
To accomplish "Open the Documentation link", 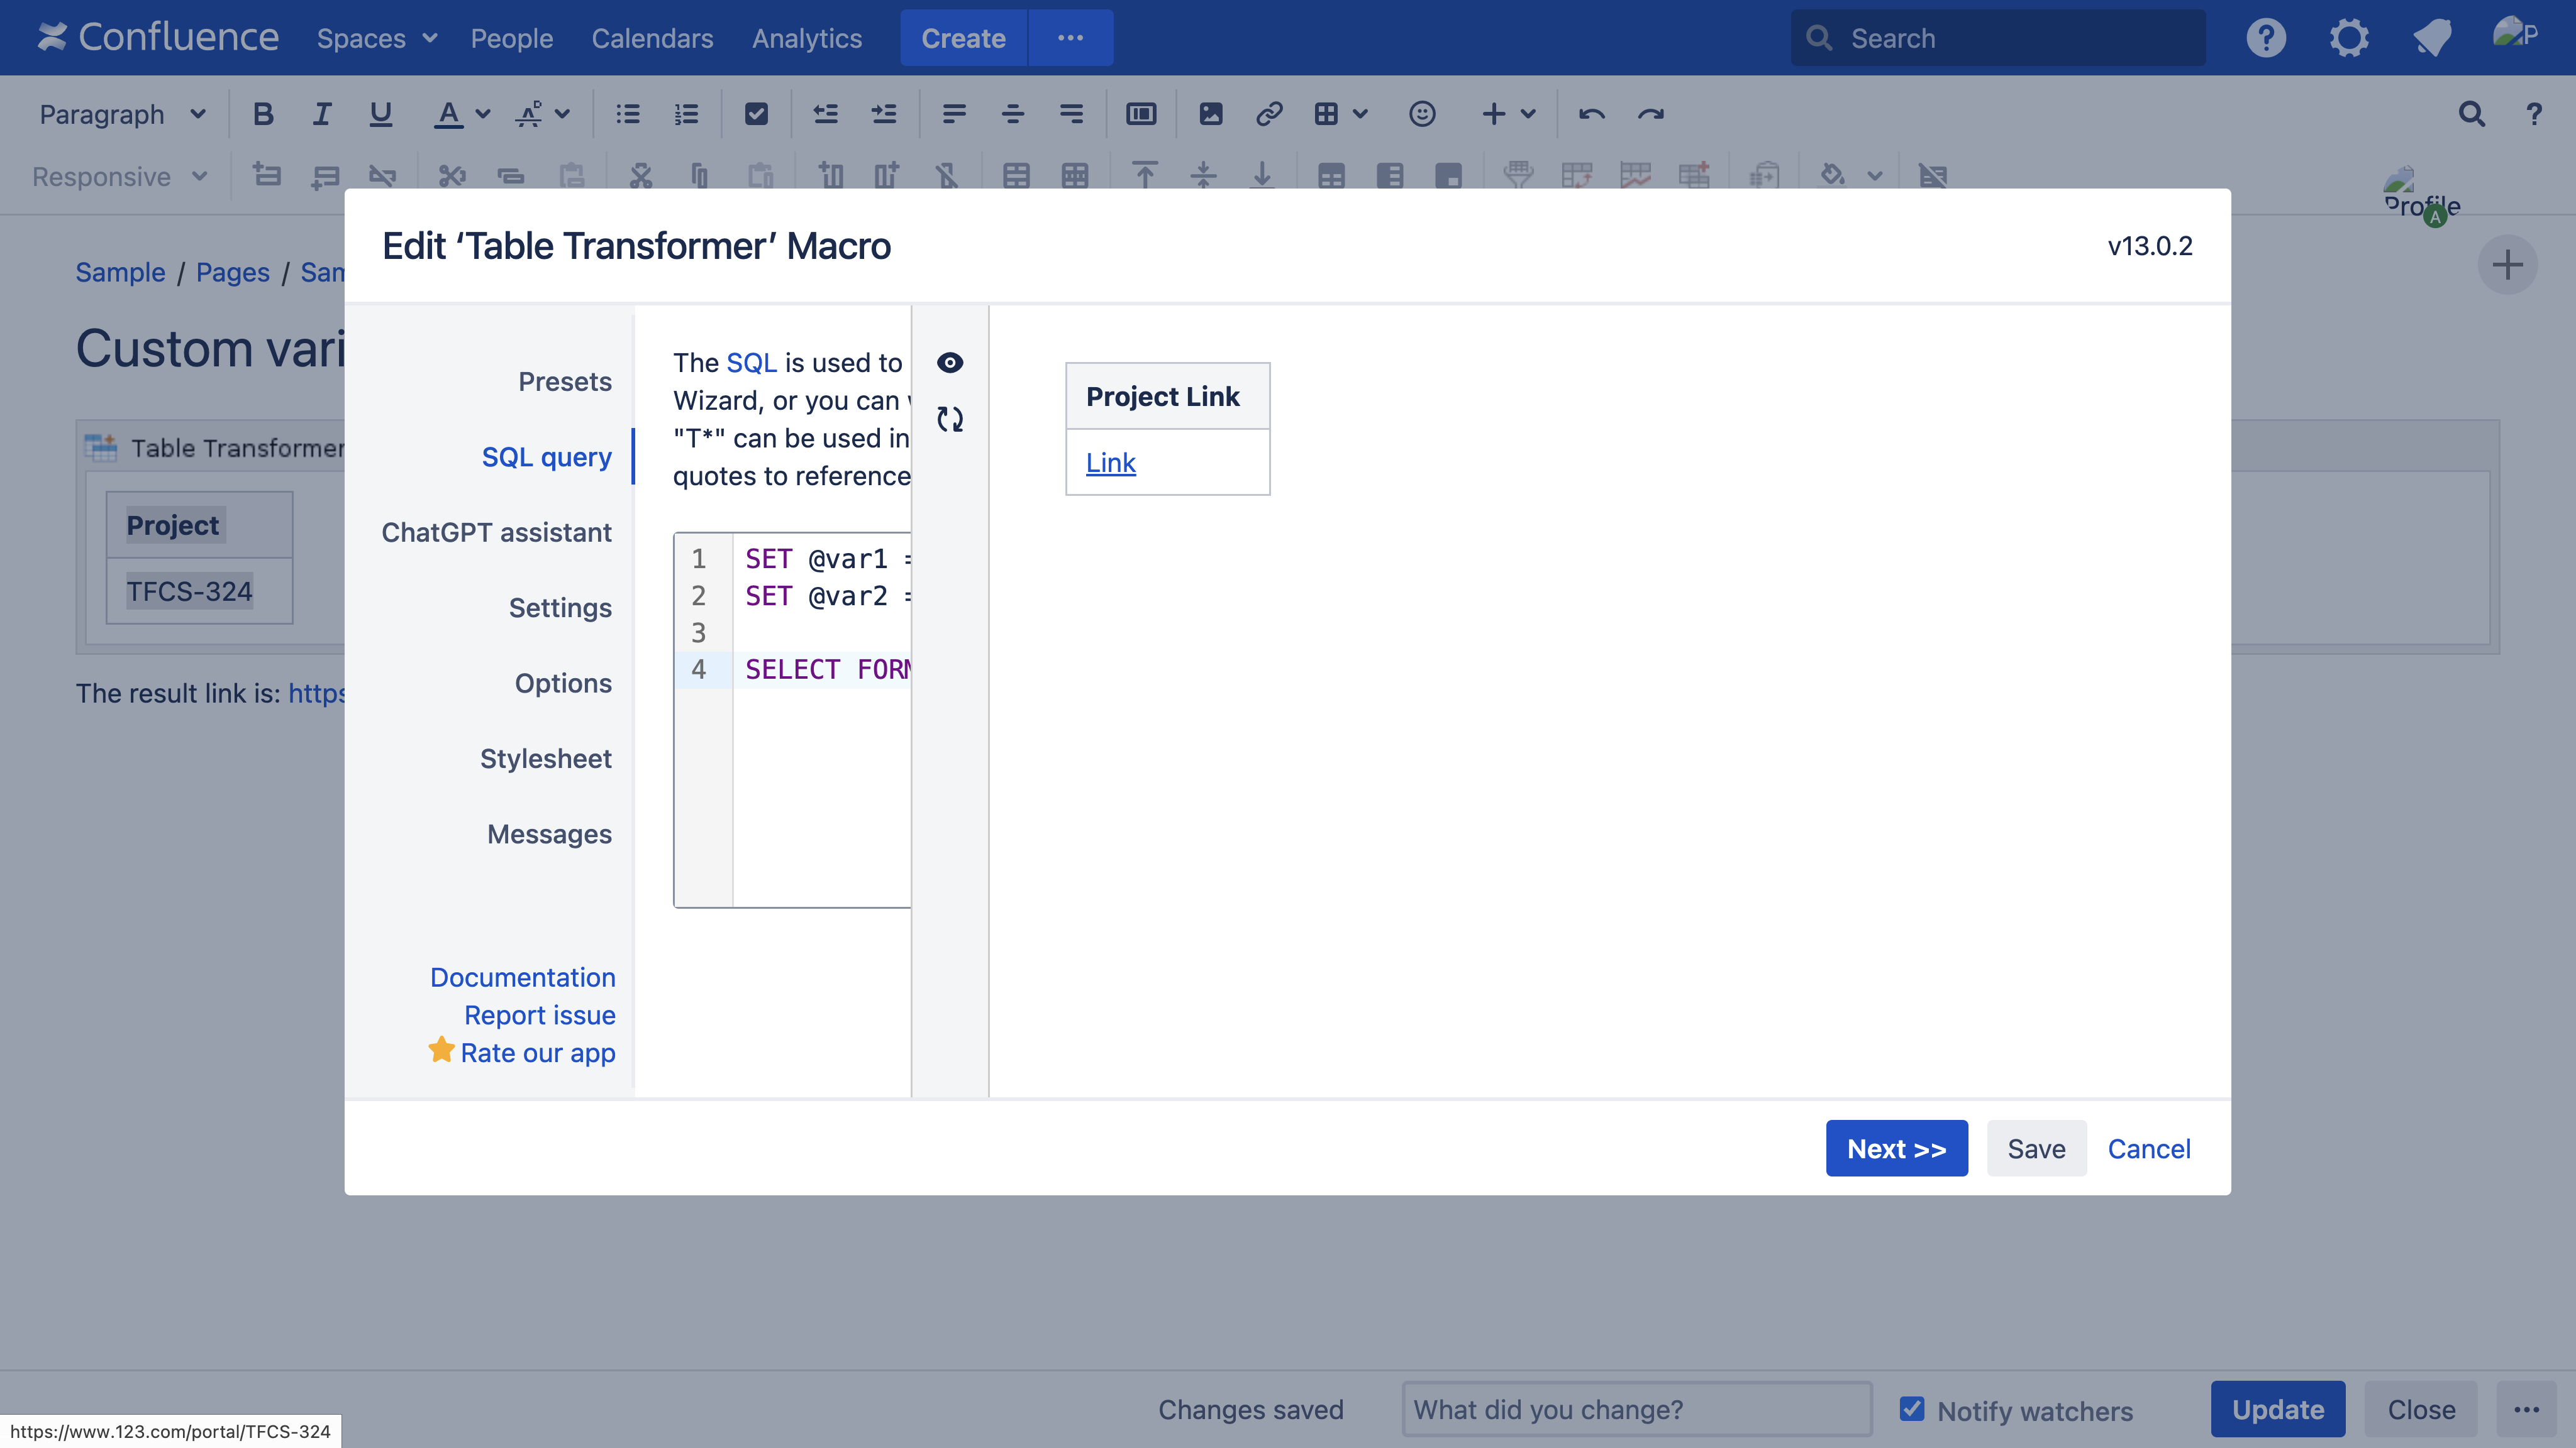I will [522, 976].
